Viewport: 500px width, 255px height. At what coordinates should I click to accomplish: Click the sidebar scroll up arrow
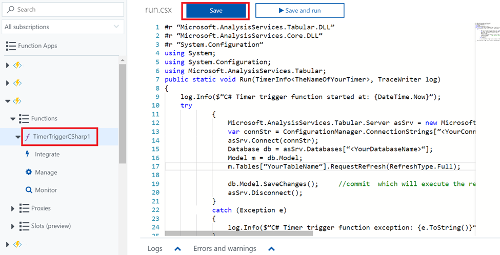click(123, 59)
